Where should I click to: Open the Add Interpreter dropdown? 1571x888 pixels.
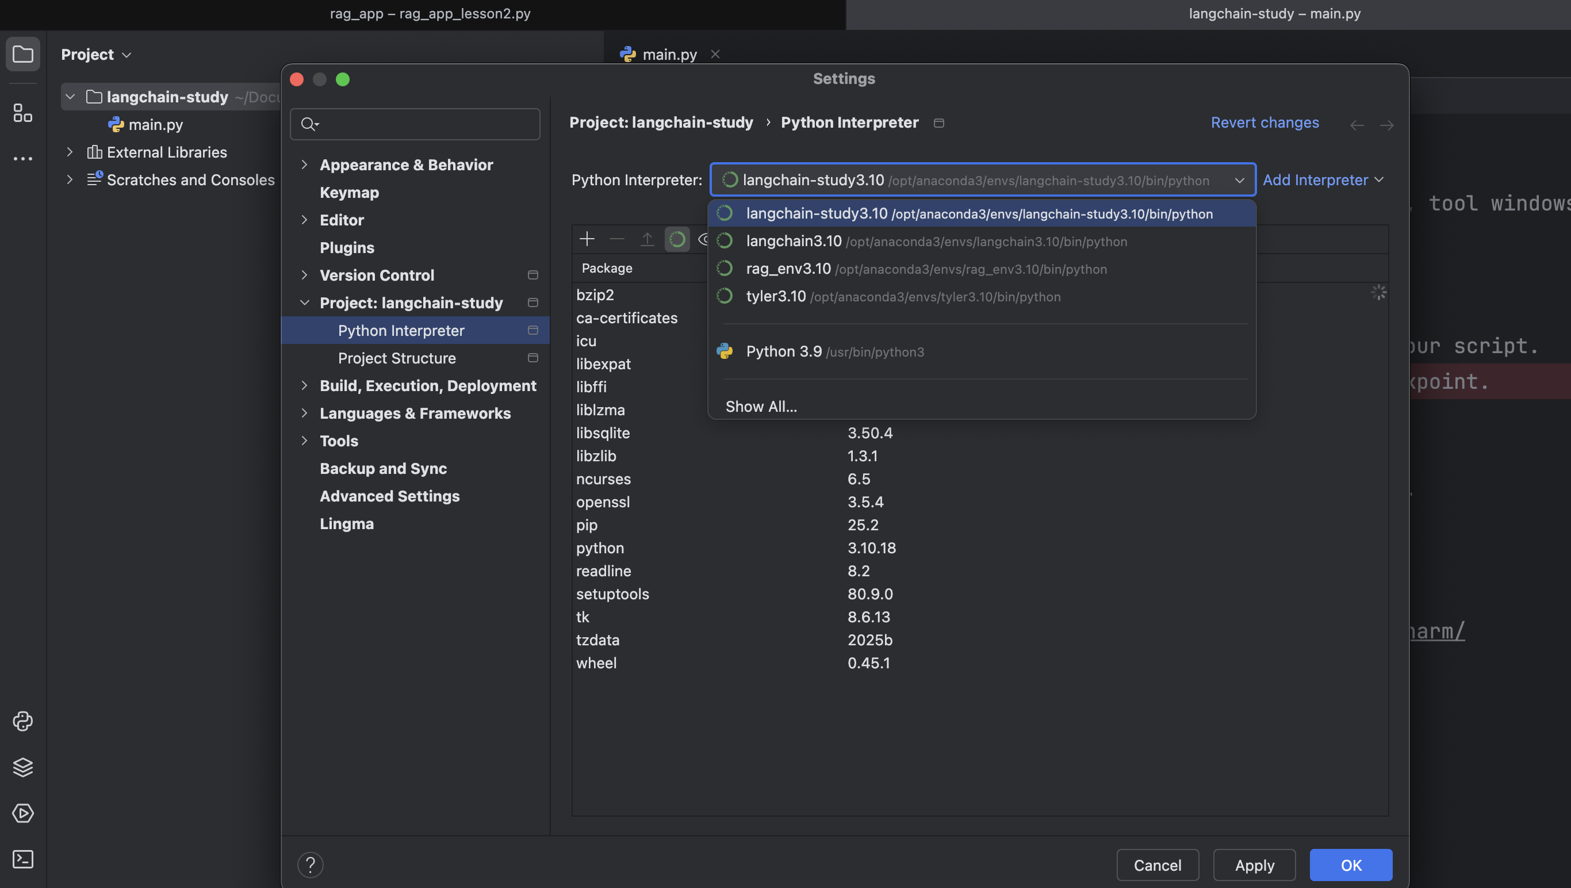1322,180
